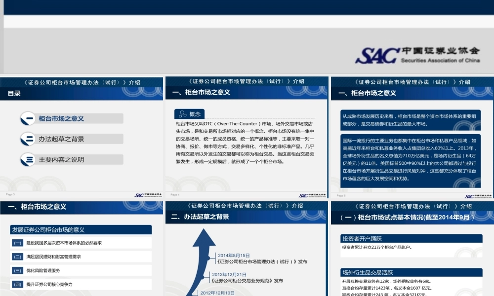Screen dimensions: 494x296
Task: Click the Page 4 footer label
Action: click(175, 195)
